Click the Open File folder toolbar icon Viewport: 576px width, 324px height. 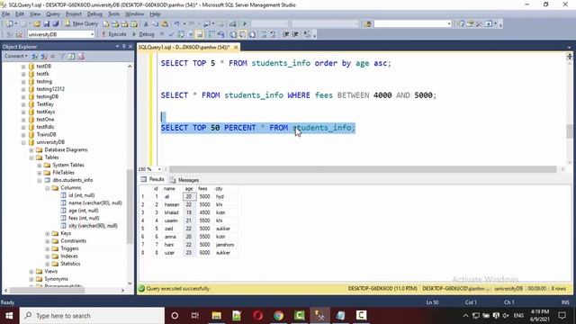coord(37,24)
